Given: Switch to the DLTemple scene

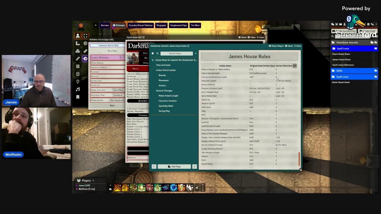Looking at the screenshot, I should [119, 25].
